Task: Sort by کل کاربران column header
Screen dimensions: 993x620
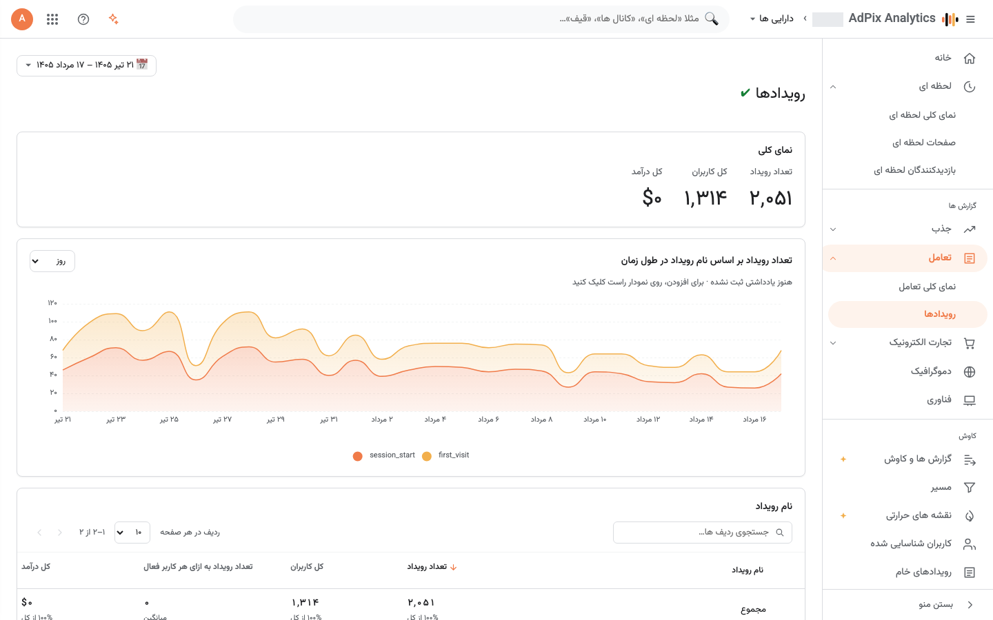Action: [x=307, y=567]
